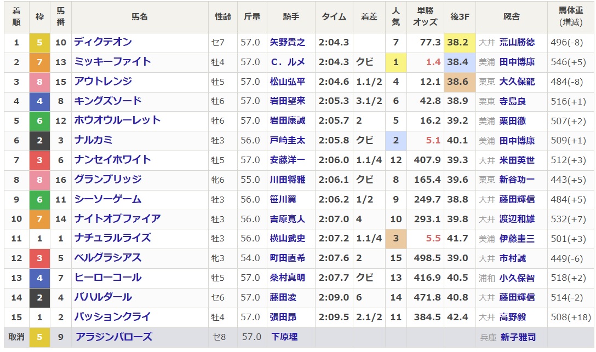Open horse ディクテオン's profile link
Viewport: 596px width, 352px height.
103,42
